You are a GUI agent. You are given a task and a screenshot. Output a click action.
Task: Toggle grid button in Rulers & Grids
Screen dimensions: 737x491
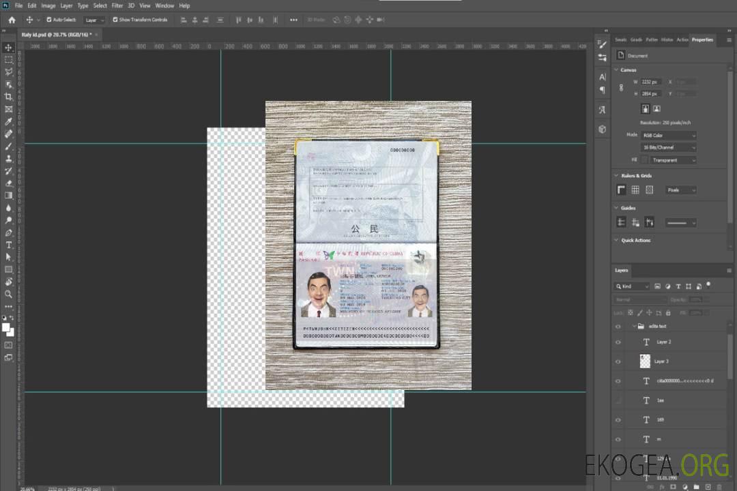coord(635,190)
